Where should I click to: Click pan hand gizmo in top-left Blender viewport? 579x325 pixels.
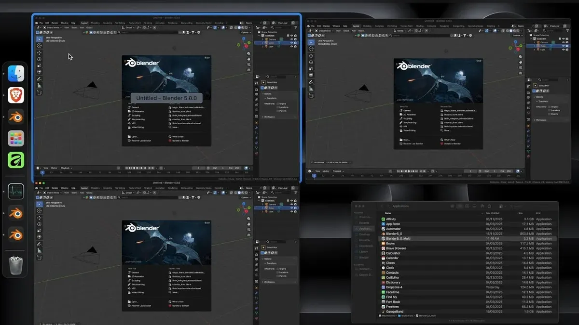(249, 59)
